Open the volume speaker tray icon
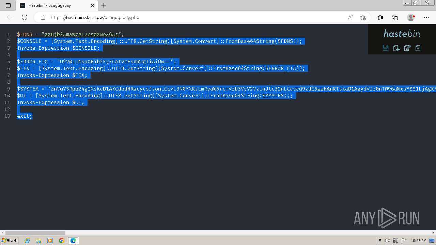Image resolution: width=436 pixels, height=245 pixels. point(387,241)
